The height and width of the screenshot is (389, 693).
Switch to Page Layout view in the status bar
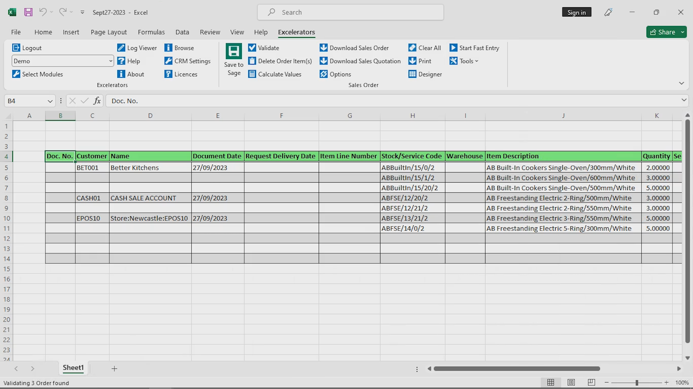[x=571, y=383]
